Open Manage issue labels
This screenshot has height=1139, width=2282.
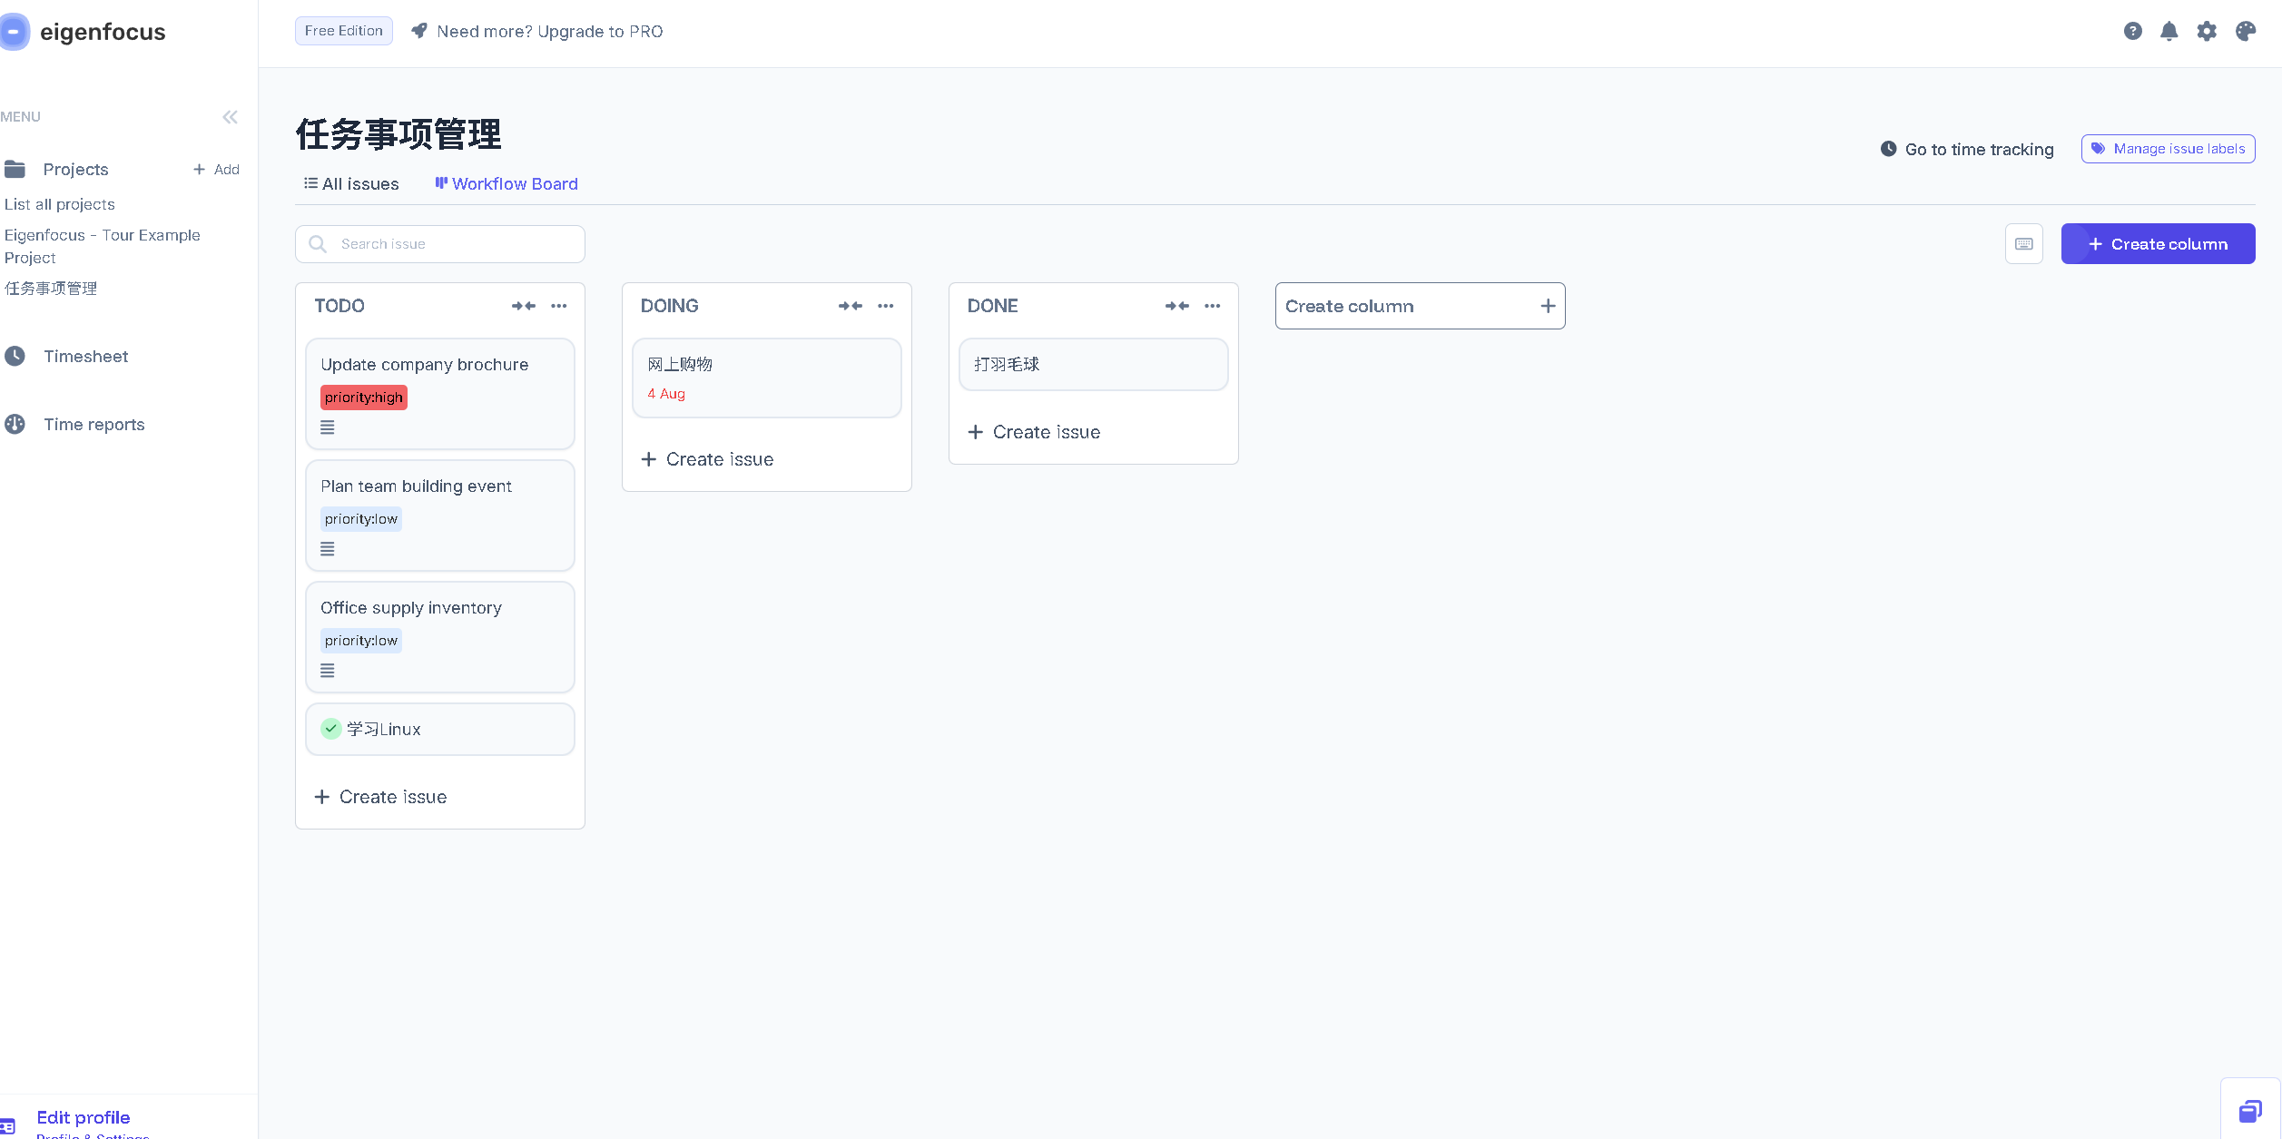(x=2168, y=149)
